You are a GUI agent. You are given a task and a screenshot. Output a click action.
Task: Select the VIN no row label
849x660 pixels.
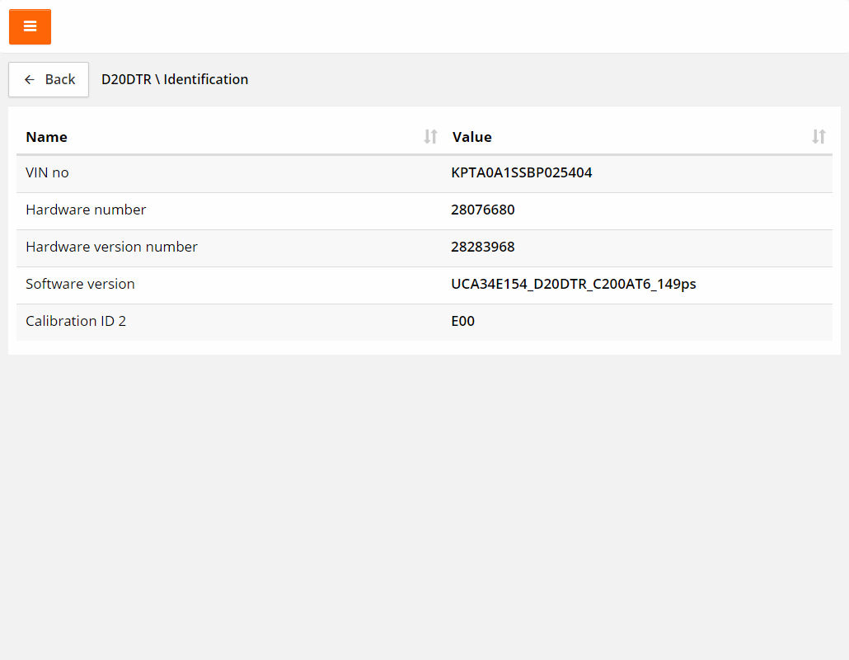47,173
